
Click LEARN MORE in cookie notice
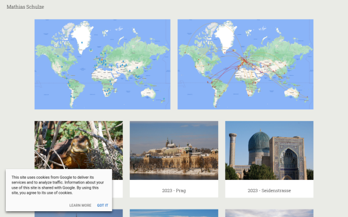[80, 205]
